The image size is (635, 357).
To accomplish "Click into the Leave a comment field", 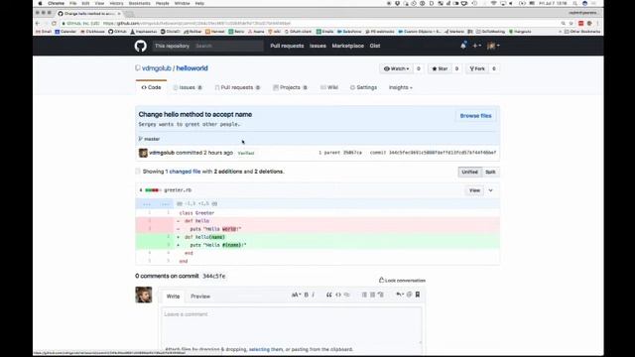I will 291,326.
